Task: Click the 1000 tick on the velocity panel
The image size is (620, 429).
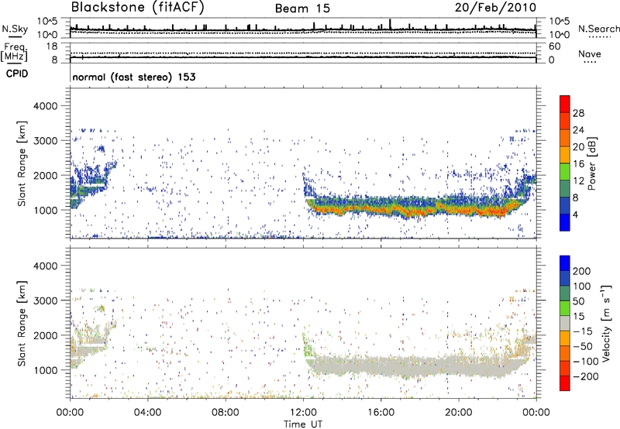Action: [46, 370]
